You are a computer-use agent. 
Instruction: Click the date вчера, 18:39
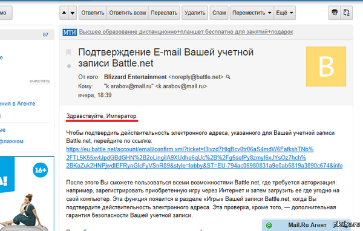[95, 95]
